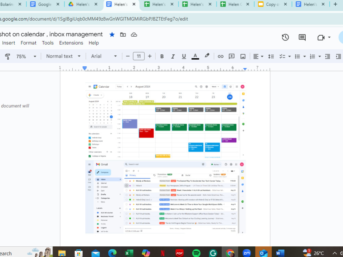Click the add comment icon in toolbar
Image resolution: width=343 pixels, height=257 pixels.
[232, 57]
